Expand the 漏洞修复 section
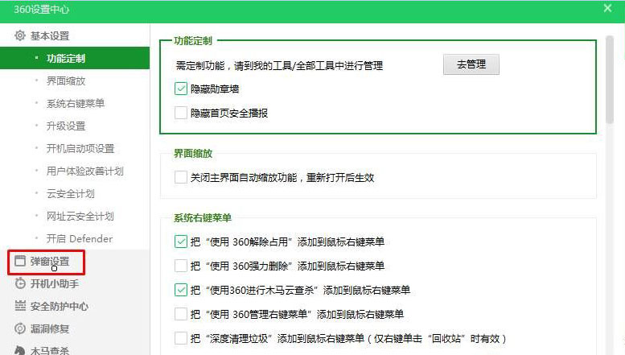Viewport: 625px width, 355px height. [50, 328]
